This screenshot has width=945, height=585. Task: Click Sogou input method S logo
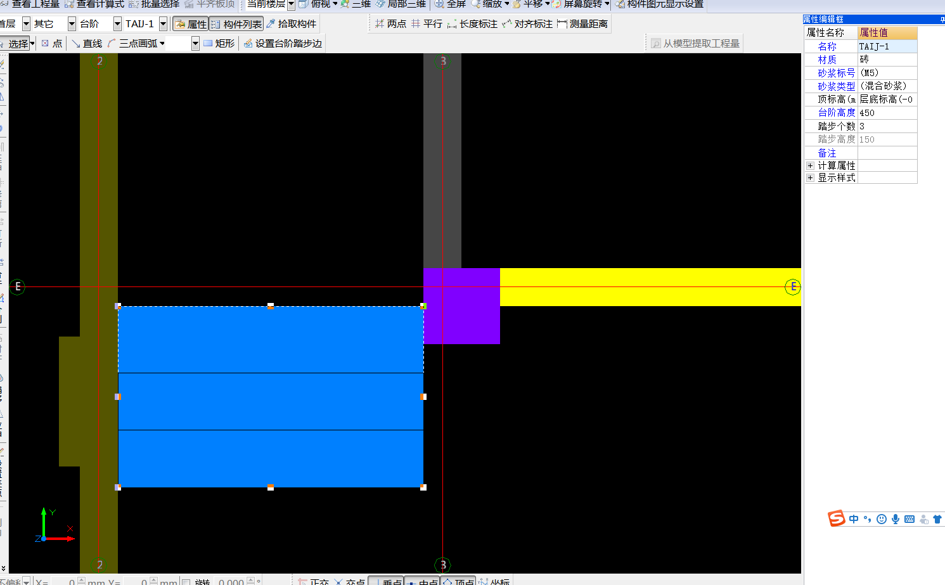click(x=837, y=518)
